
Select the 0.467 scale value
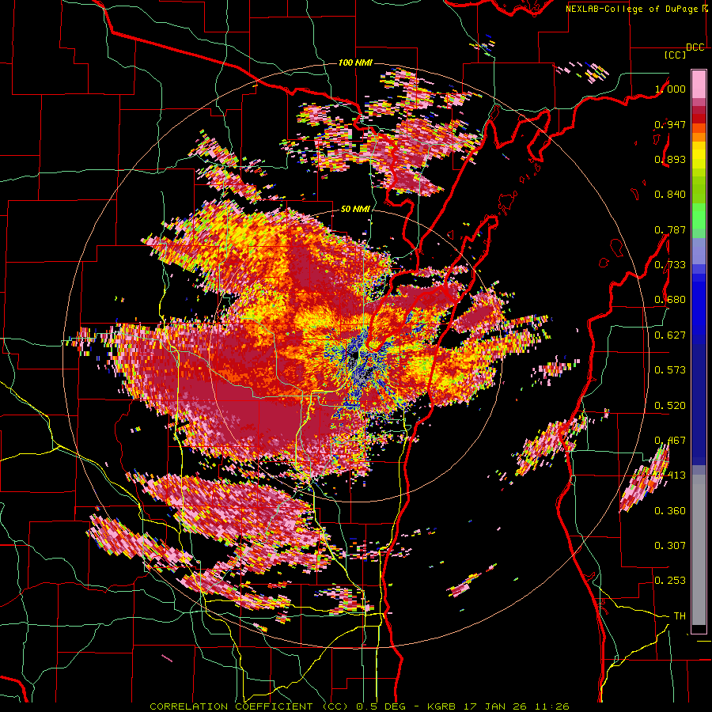pos(670,441)
